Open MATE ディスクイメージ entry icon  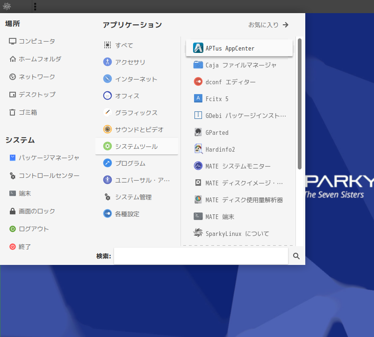click(198, 183)
